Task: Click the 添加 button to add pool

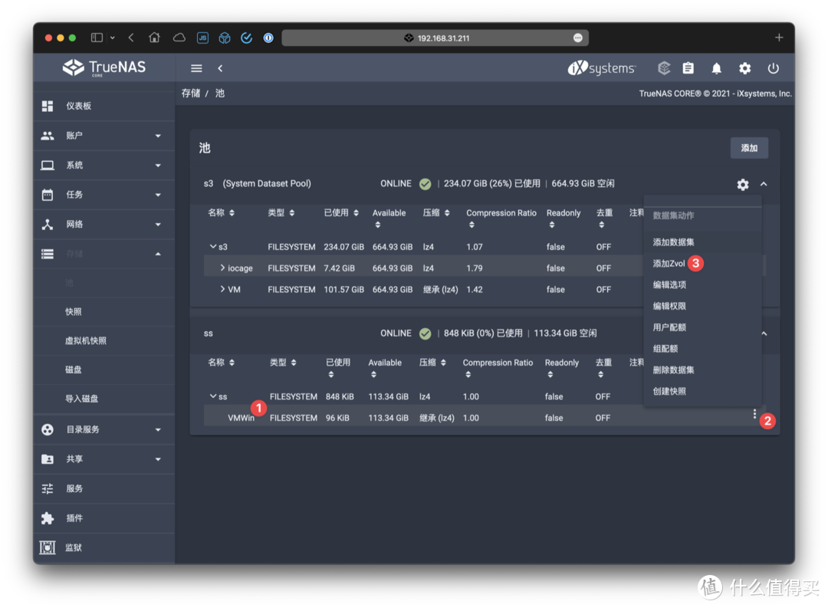Action: 748,148
